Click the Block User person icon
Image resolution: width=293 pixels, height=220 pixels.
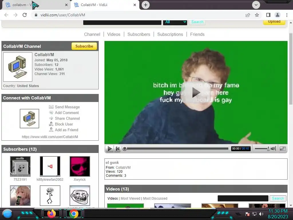pos(51,124)
